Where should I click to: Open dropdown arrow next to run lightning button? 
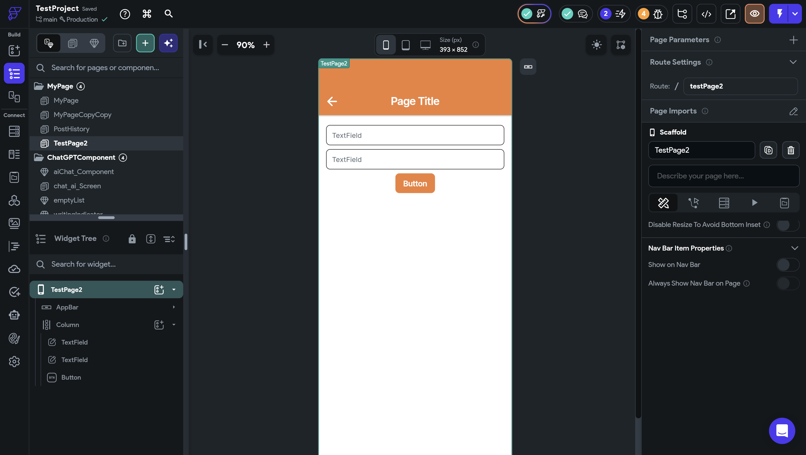tap(795, 14)
